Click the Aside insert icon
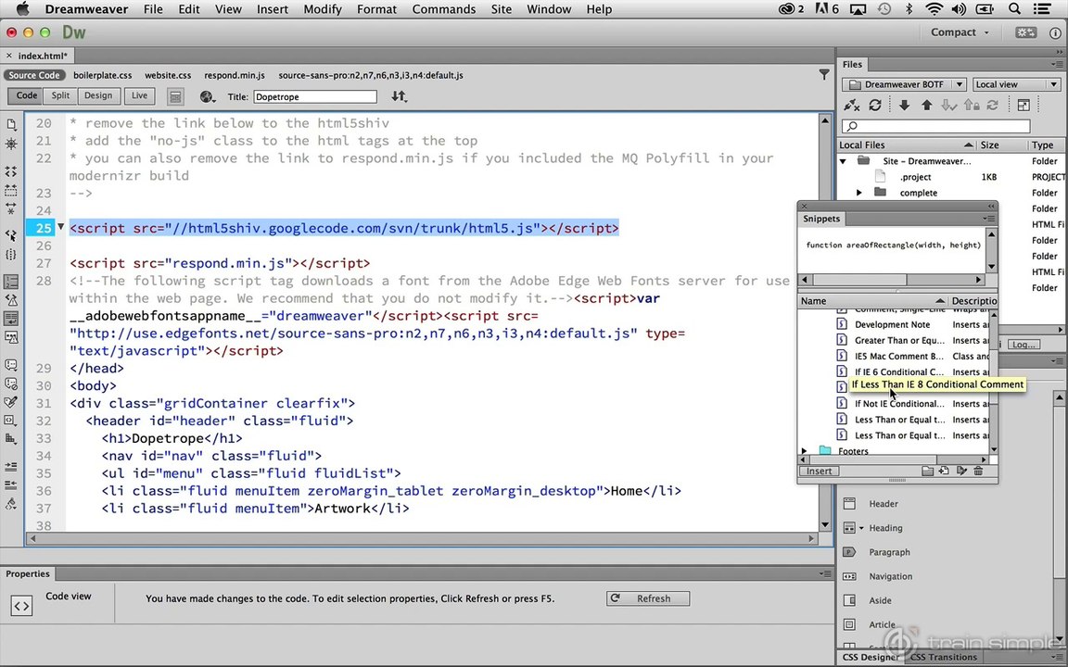Screen dimensions: 1068x667 [x=849, y=600]
